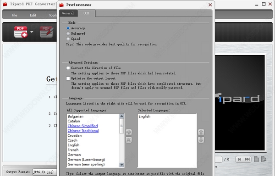275x176 pixels.
Task: Open the Tools menu
Action: 53,15
